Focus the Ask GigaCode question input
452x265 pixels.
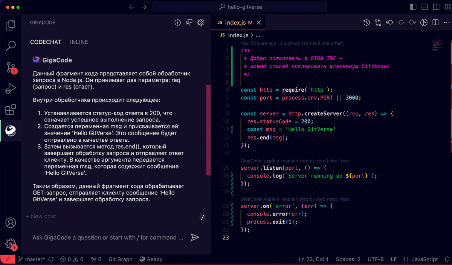[108, 237]
